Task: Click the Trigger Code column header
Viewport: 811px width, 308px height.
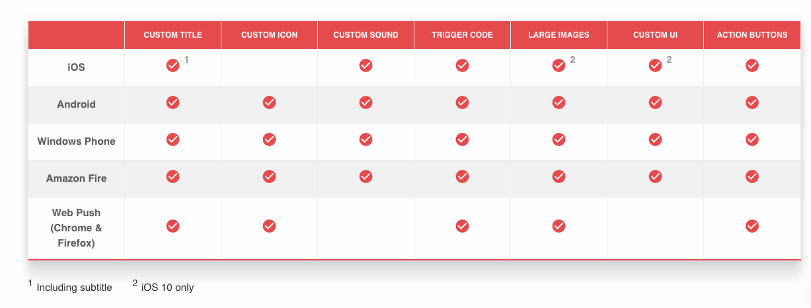Action: 462,35
